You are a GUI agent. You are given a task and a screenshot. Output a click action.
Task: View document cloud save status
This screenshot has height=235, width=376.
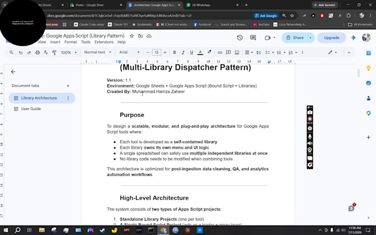pyautogui.click(x=149, y=36)
